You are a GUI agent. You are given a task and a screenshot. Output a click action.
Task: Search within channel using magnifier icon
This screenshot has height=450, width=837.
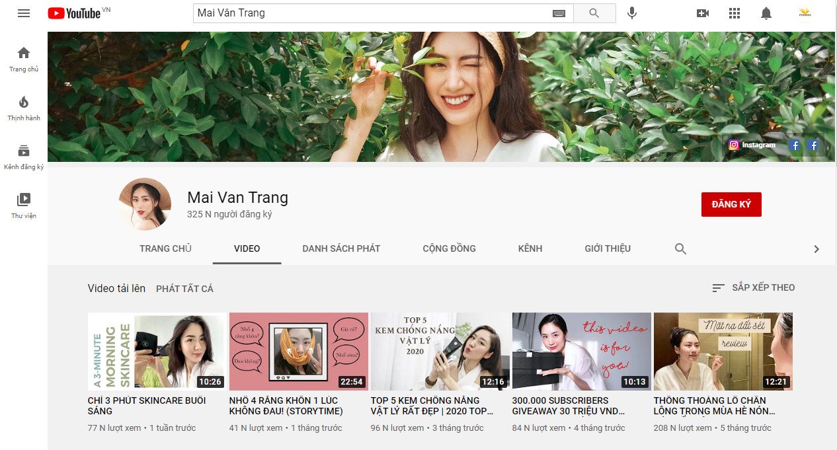pyautogui.click(x=680, y=248)
